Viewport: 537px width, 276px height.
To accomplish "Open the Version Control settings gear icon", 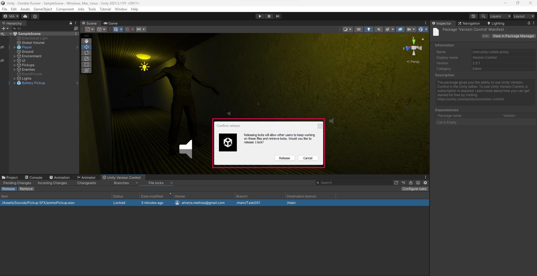I will click(425, 183).
